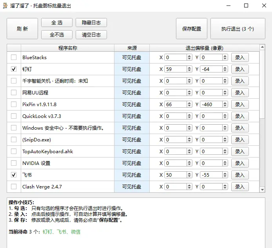Minimize the 溜了溜了 window
The height and width of the screenshot is (248, 272).
pyautogui.click(x=228, y=5)
